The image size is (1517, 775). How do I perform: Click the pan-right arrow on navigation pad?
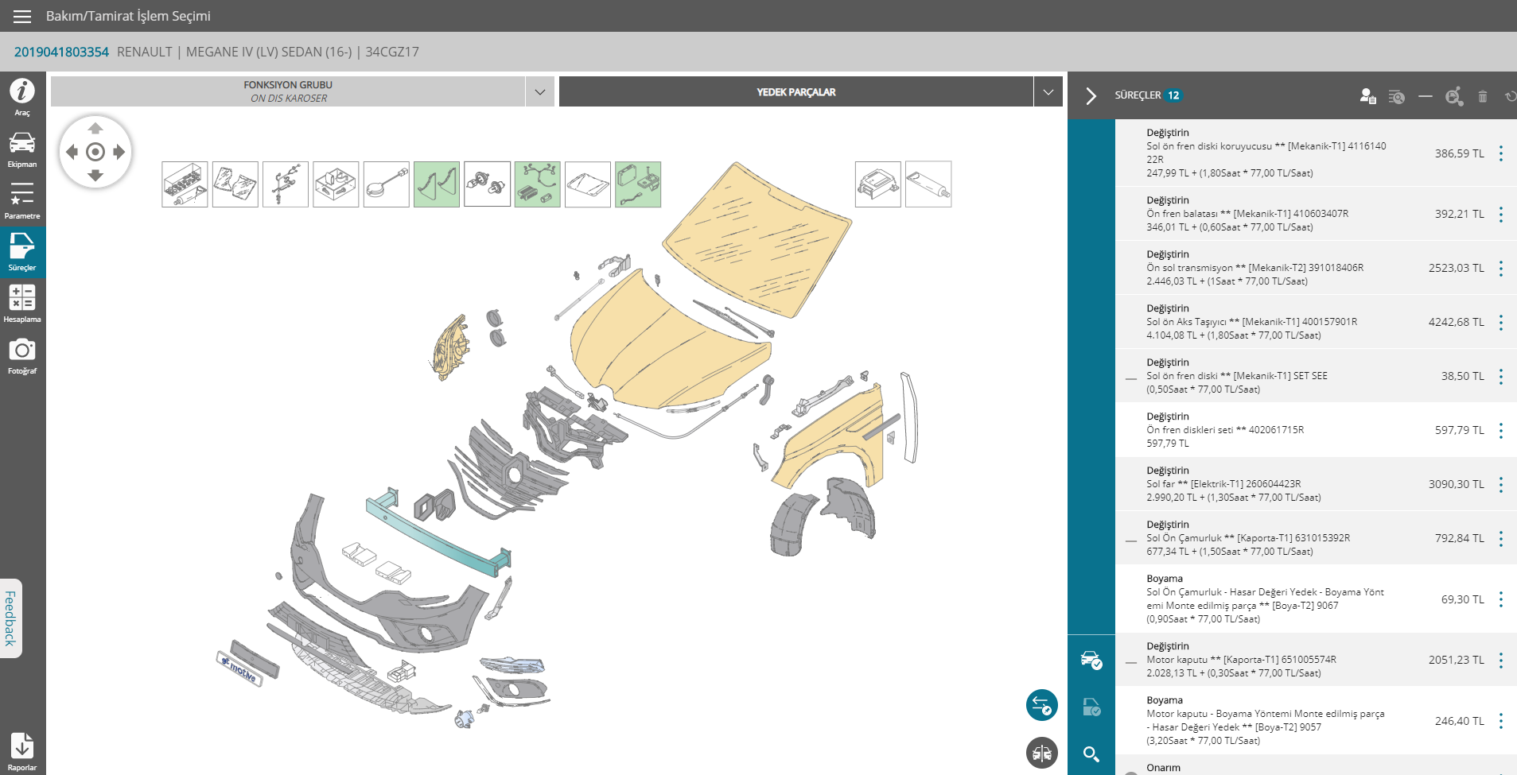119,152
